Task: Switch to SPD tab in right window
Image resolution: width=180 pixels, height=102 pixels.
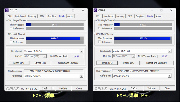Action: (x=130, y=16)
